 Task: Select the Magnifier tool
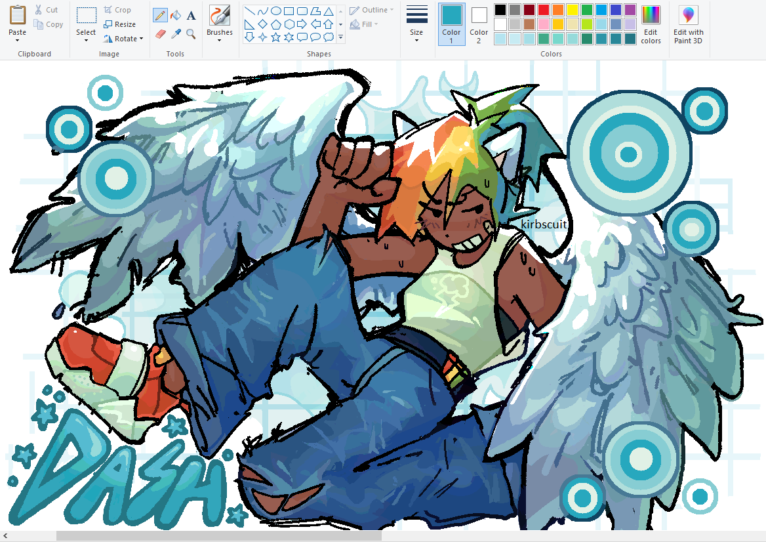[x=191, y=33]
